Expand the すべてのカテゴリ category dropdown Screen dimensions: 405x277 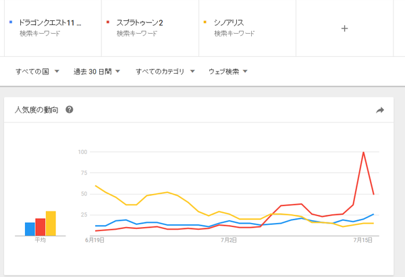[x=165, y=72]
